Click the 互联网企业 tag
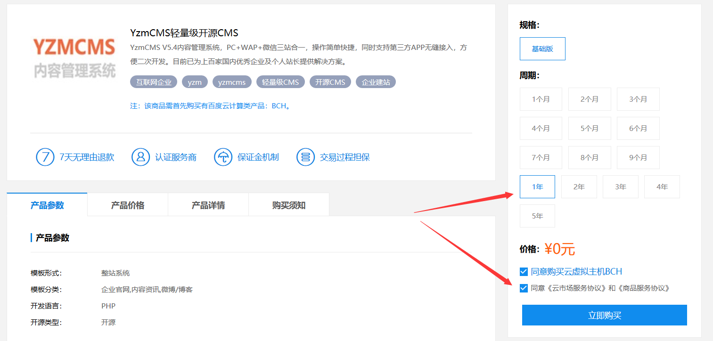Screen dimensions: 713x341 154,82
